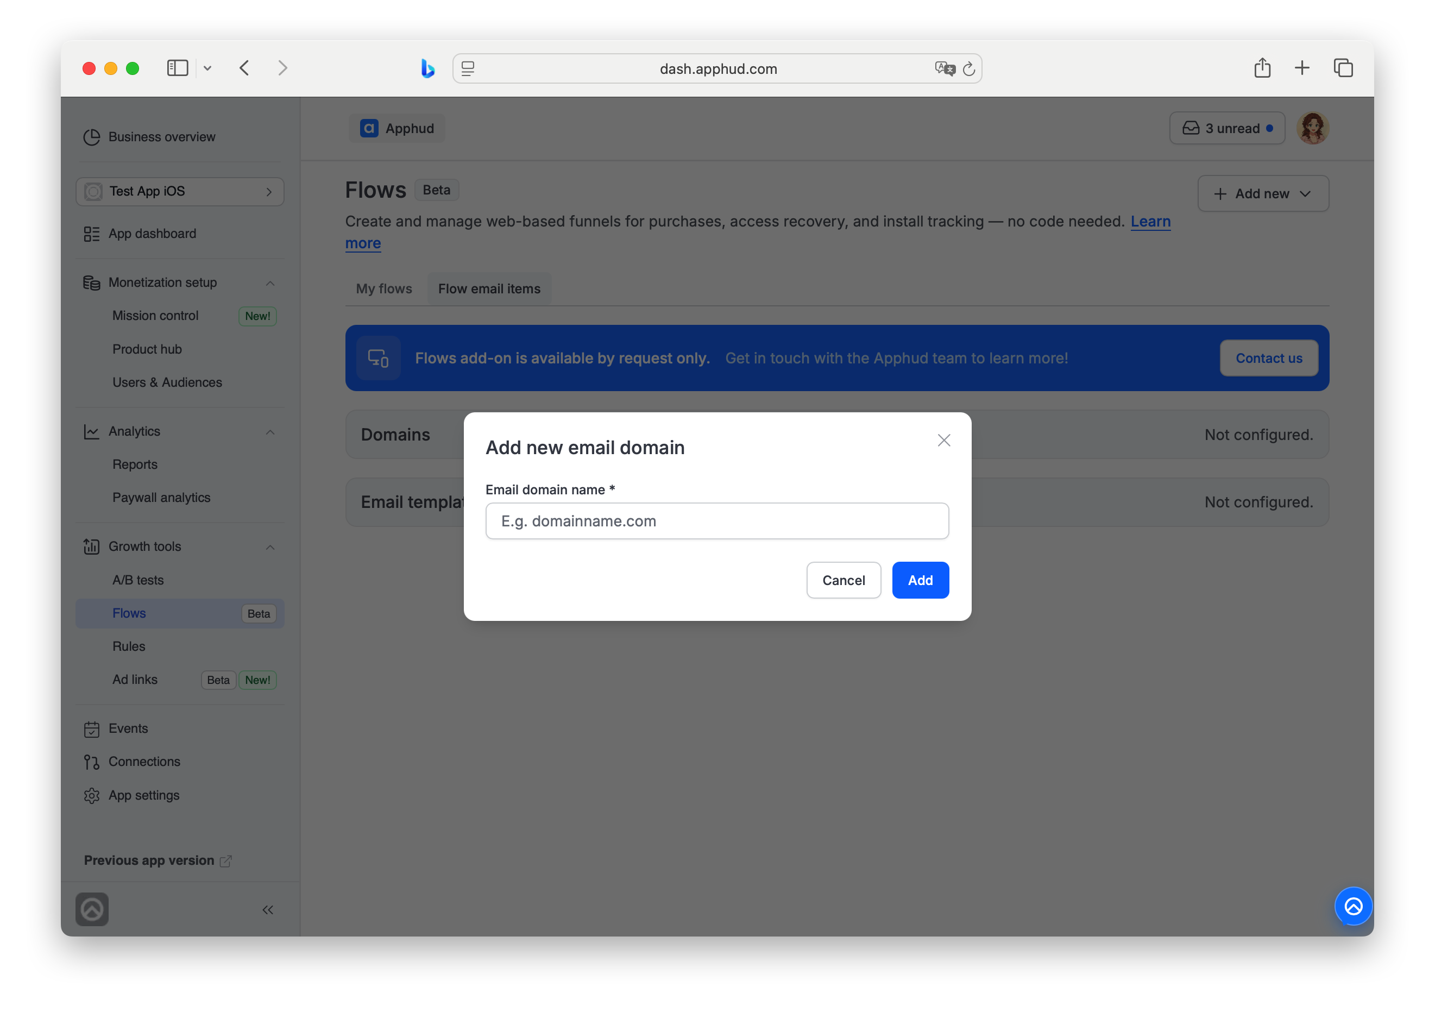Open A/B tests
1435x1018 pixels.
[x=138, y=580]
